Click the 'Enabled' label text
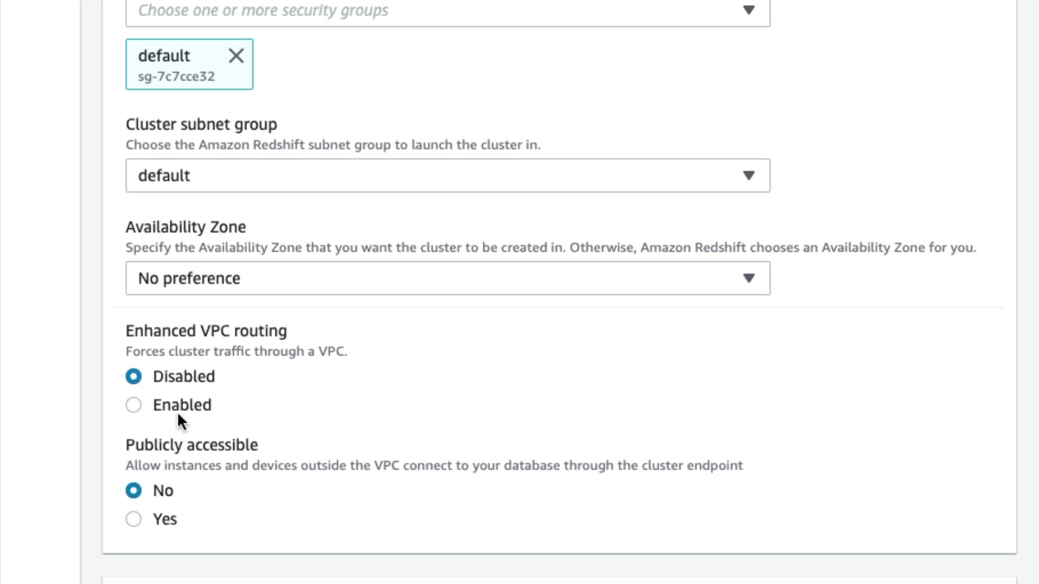Screen dimensions: 1039x584 coord(182,405)
